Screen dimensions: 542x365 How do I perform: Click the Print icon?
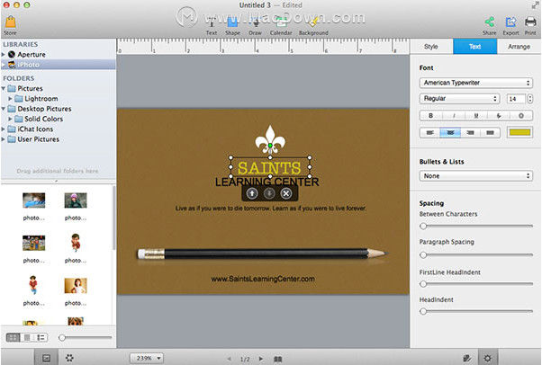click(530, 25)
